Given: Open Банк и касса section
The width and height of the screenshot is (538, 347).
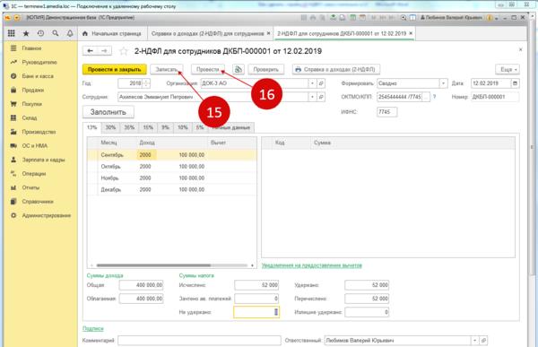Looking at the screenshot, I should coord(38,76).
